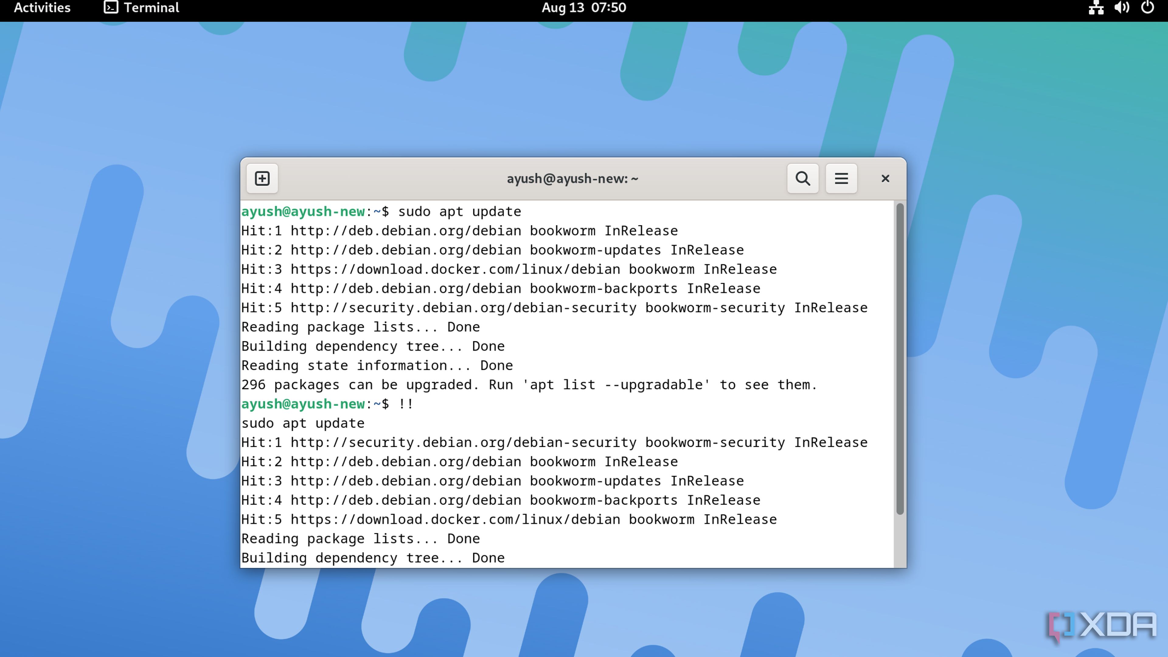The height and width of the screenshot is (657, 1168).
Task: Click first Hit:4 bookworm-backports line
Action: point(501,289)
